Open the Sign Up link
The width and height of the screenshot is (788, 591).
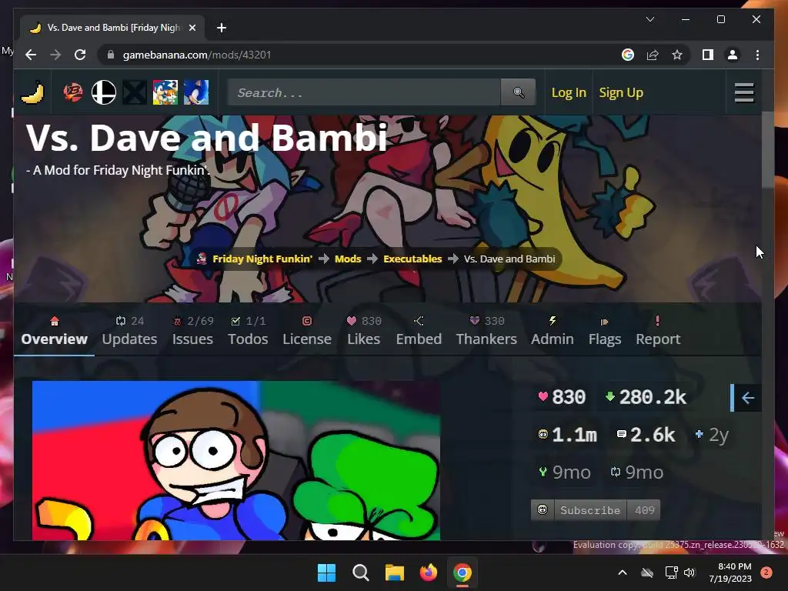pyautogui.click(x=621, y=92)
